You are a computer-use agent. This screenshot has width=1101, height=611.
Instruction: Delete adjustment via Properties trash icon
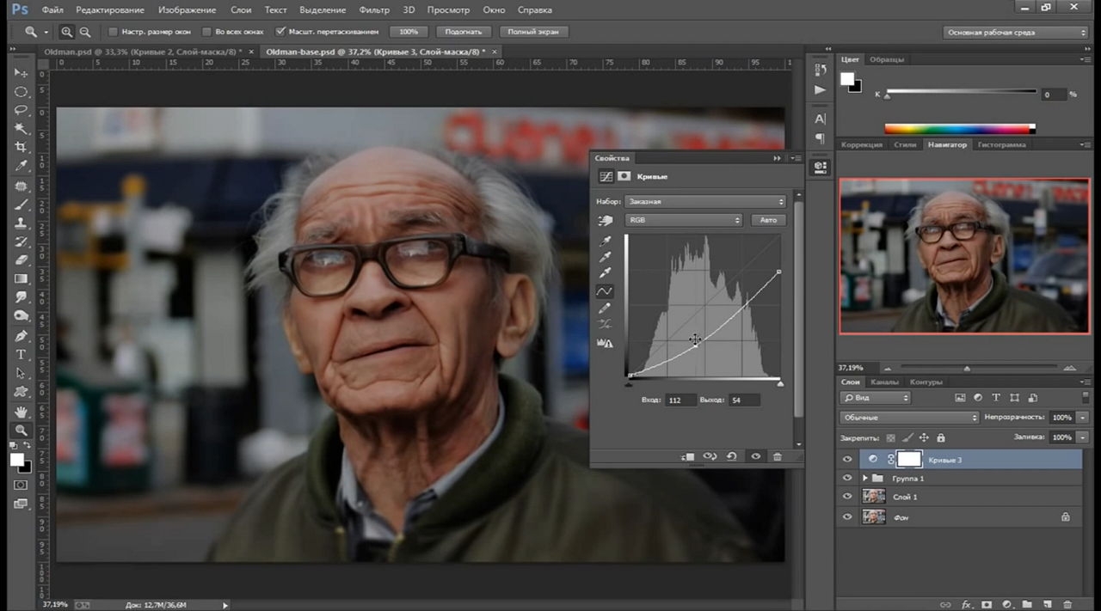778,456
